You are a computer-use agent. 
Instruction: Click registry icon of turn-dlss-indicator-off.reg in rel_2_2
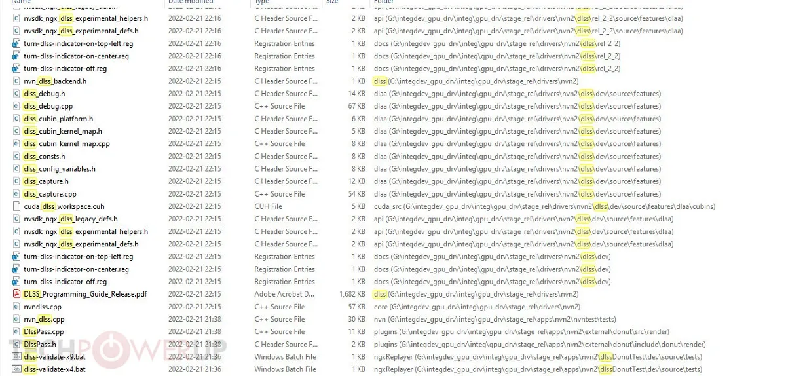tap(17, 68)
